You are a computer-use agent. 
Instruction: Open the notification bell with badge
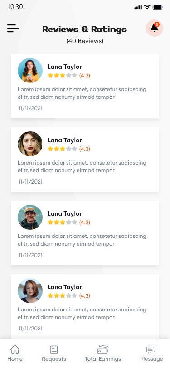(x=155, y=28)
